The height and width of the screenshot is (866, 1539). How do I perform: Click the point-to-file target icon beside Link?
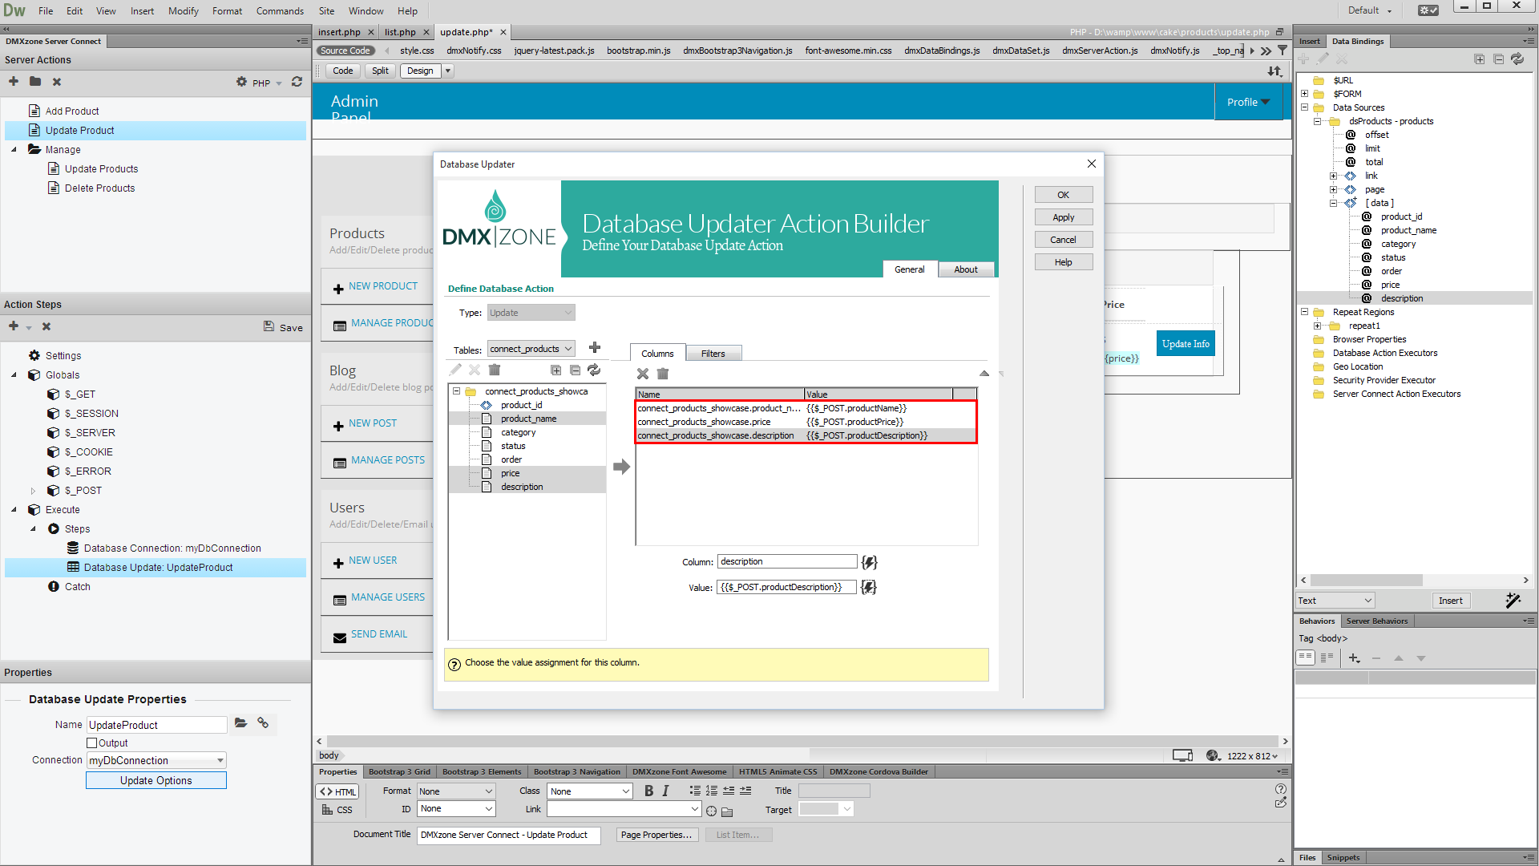coord(711,811)
